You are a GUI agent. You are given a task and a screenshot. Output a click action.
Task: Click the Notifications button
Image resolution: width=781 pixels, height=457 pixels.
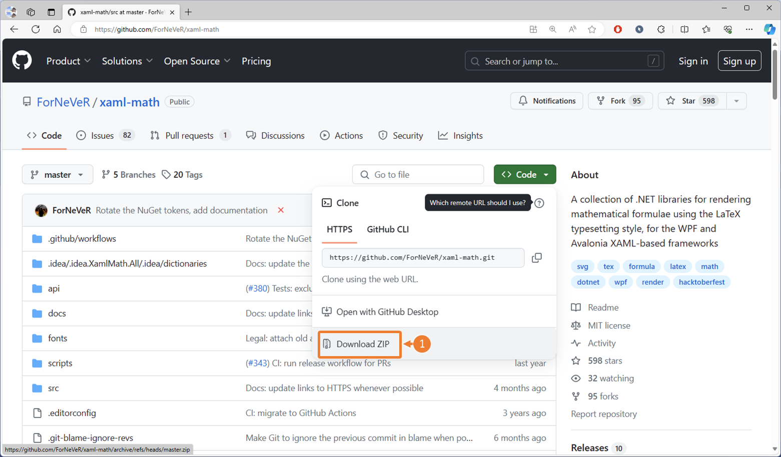coord(546,101)
